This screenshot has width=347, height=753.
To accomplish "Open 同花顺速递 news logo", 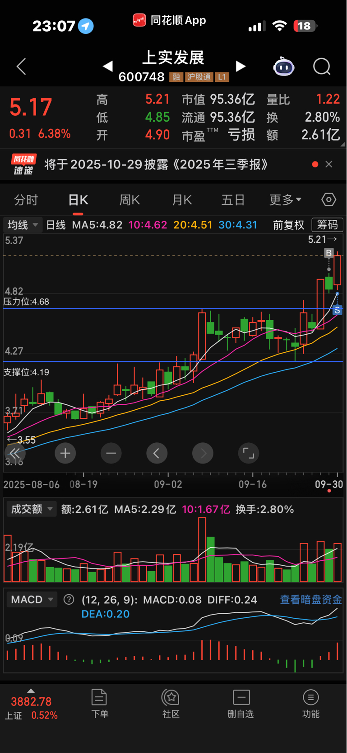I will point(23,164).
